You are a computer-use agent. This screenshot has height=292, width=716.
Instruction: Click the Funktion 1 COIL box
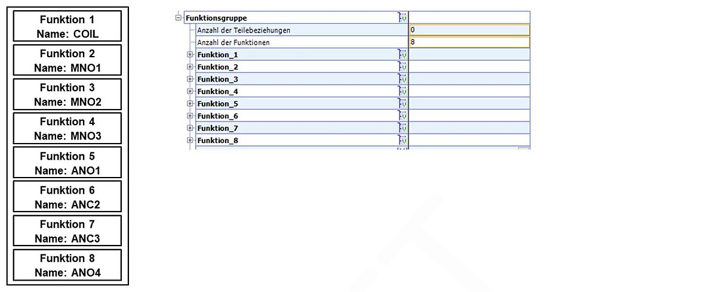67,27
